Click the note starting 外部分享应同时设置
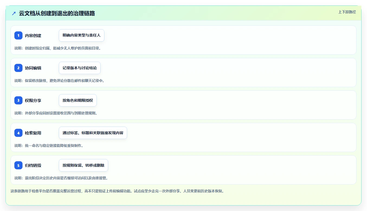367x211 pixels. point(56,113)
